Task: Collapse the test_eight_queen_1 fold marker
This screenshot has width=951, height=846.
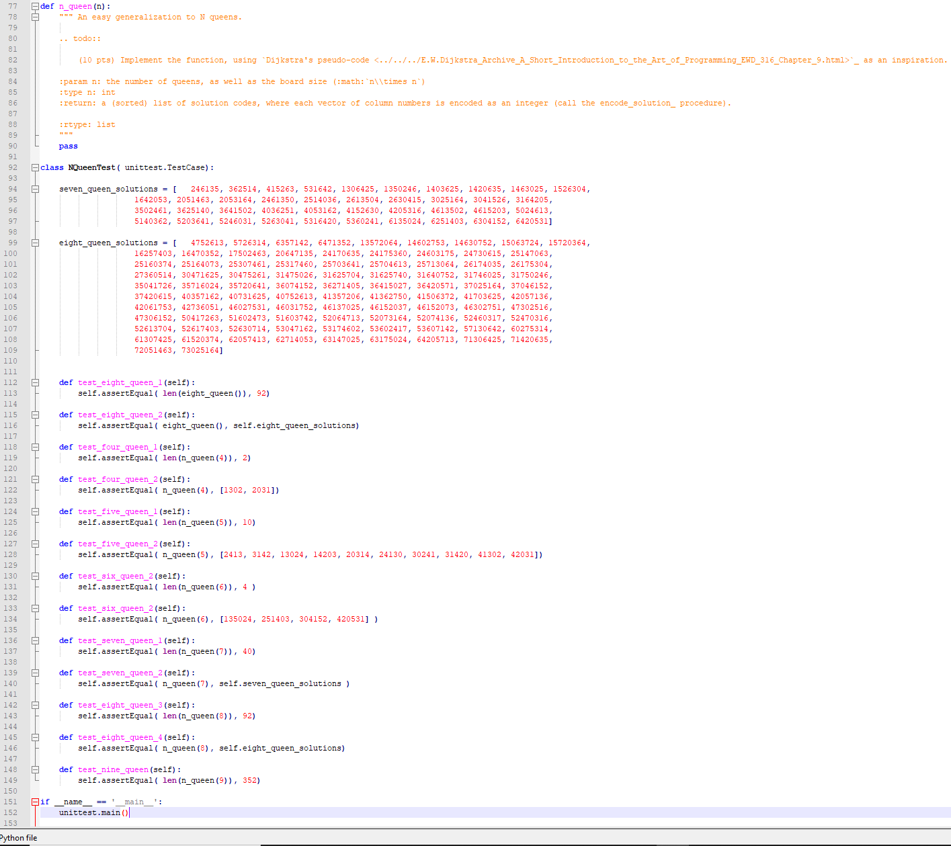Action: click(35, 382)
